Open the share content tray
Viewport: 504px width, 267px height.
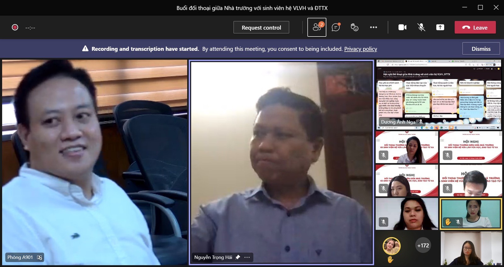coord(440,27)
